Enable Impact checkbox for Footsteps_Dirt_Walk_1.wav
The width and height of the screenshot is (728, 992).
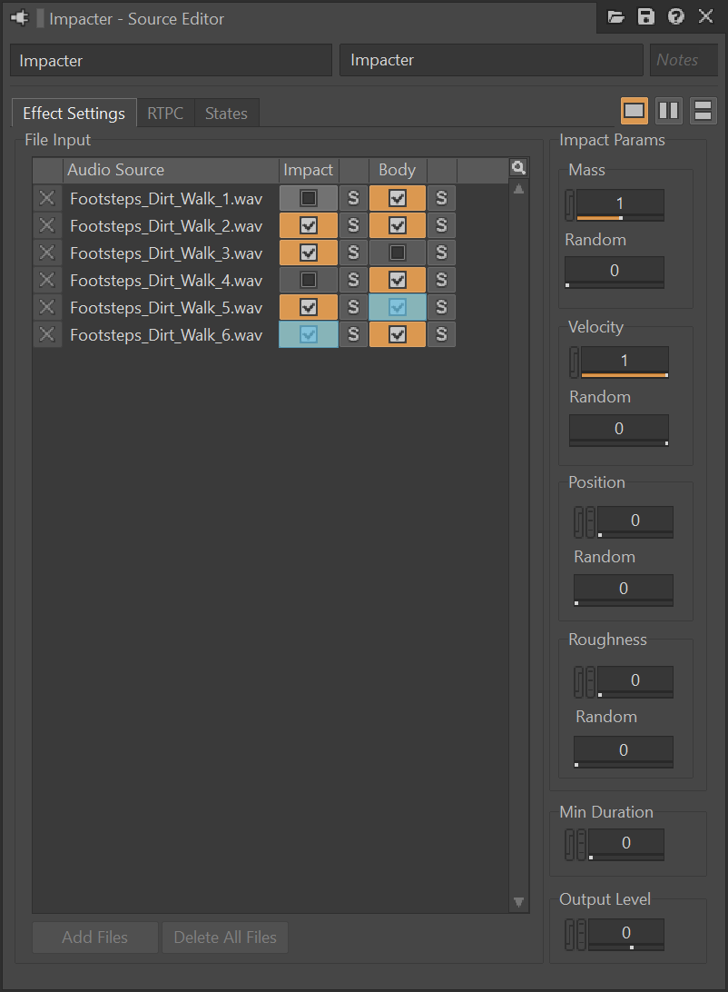tap(309, 198)
